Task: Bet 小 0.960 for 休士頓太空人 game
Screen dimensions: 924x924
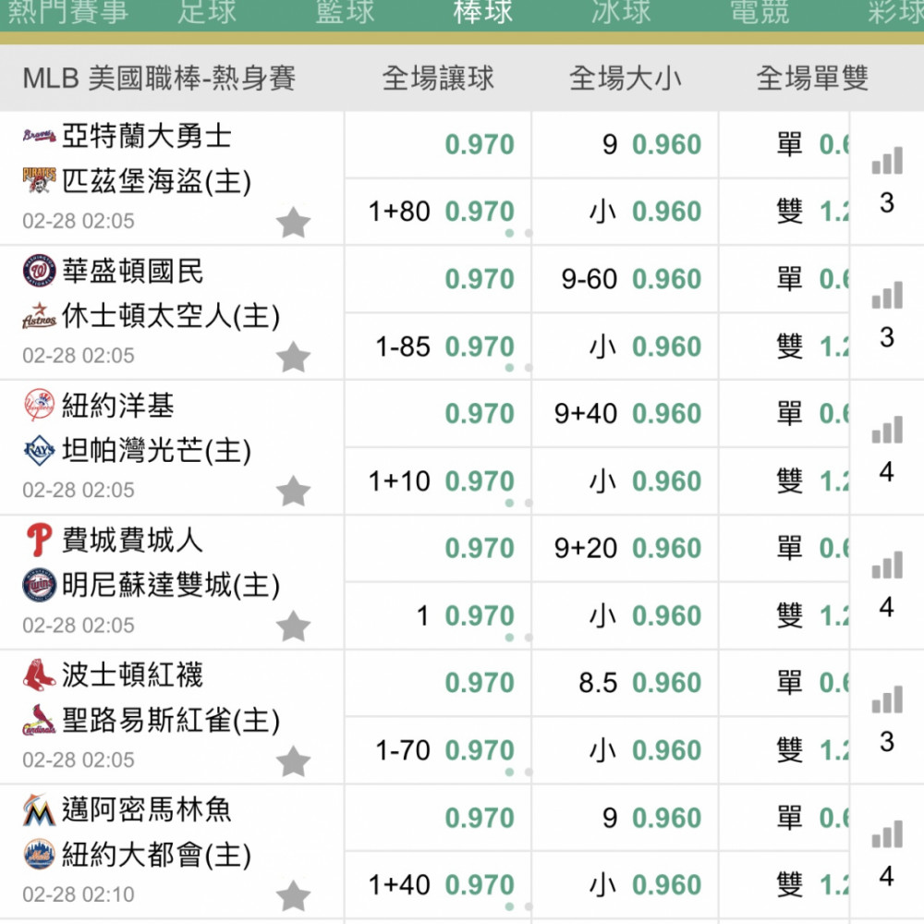Action: point(625,346)
